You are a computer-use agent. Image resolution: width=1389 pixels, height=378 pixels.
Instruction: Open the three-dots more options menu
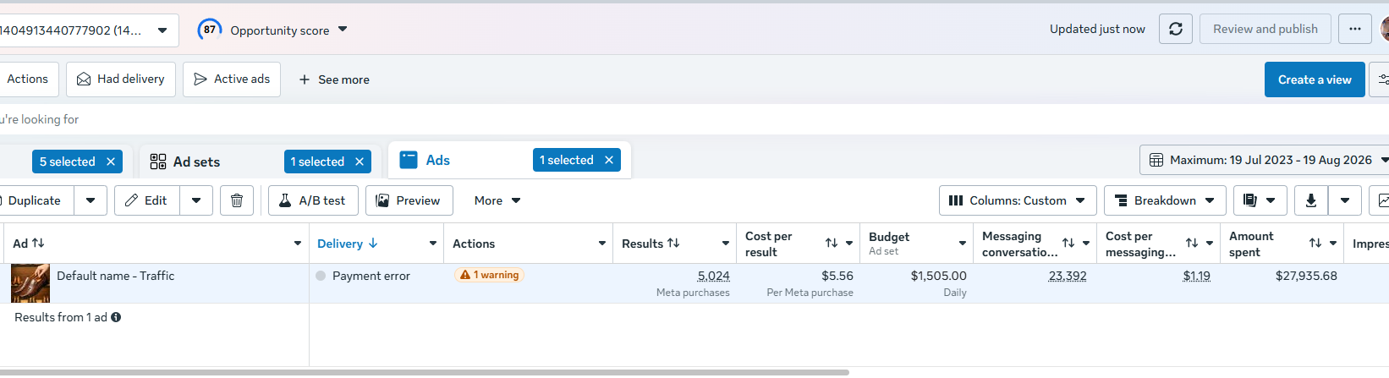click(x=1355, y=29)
